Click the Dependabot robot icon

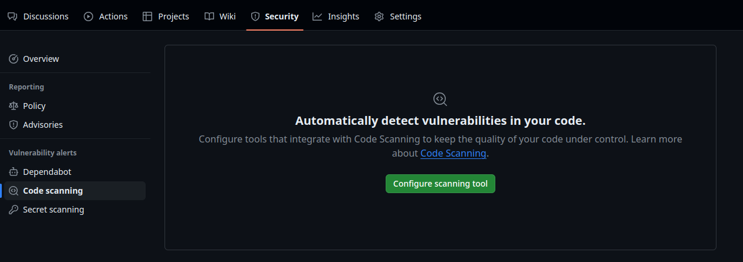[14, 172]
